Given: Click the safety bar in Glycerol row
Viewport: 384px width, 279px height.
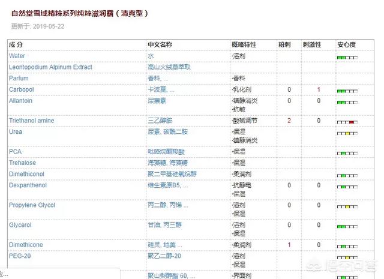Looking at the screenshot, I should point(347,227).
